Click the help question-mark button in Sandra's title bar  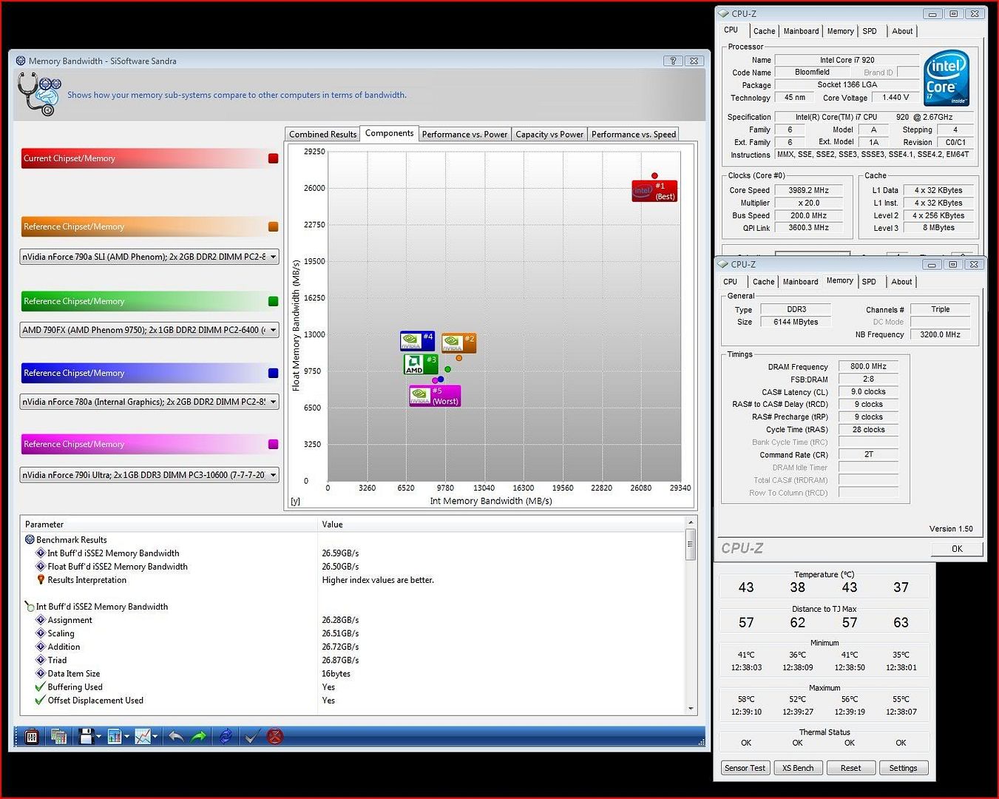pyautogui.click(x=673, y=61)
